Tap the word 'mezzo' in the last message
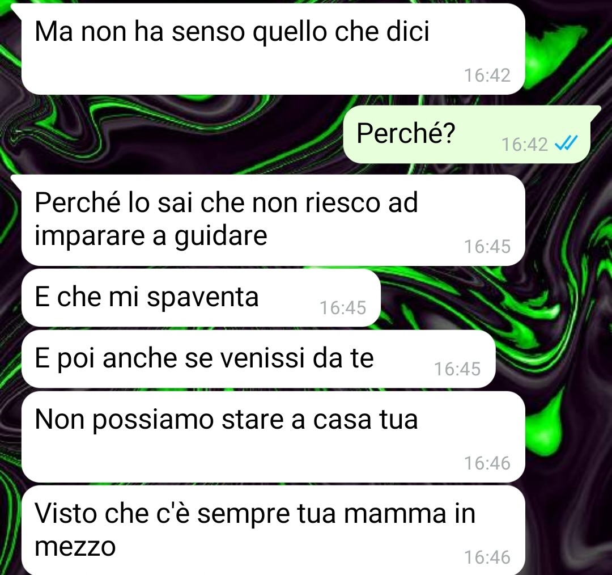 75,547
